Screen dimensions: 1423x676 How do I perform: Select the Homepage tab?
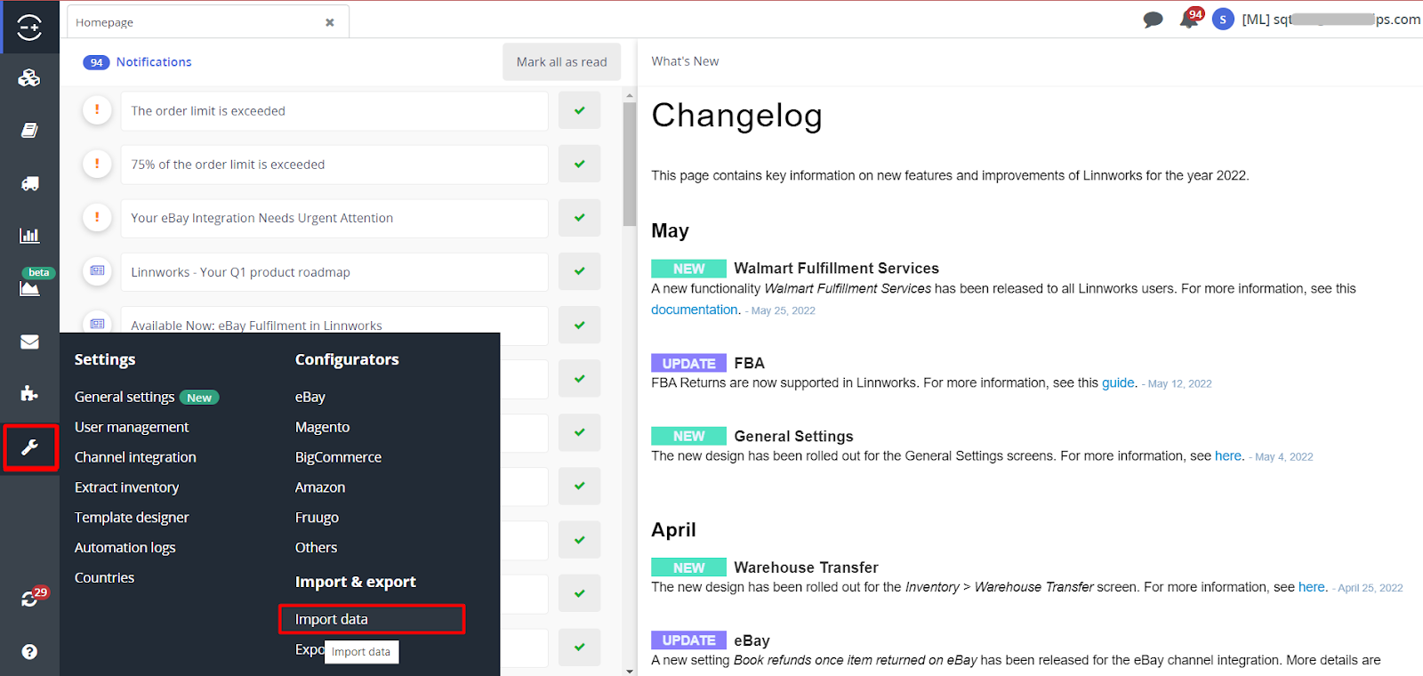tap(207, 22)
